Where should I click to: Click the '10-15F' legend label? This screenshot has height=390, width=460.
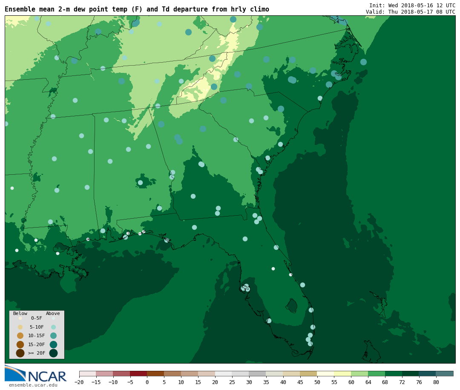coord(37,335)
